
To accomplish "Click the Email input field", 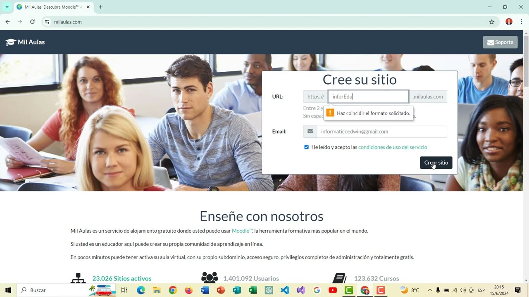I will [382, 132].
